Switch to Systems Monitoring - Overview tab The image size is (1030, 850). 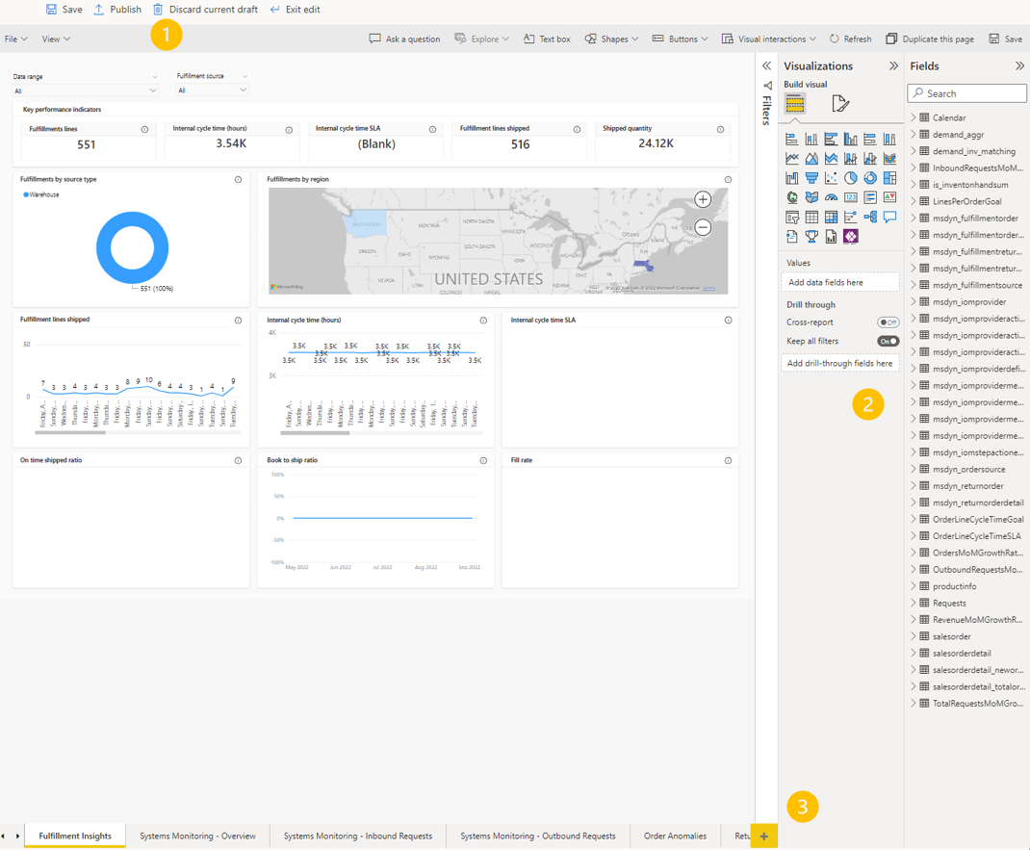click(x=197, y=837)
